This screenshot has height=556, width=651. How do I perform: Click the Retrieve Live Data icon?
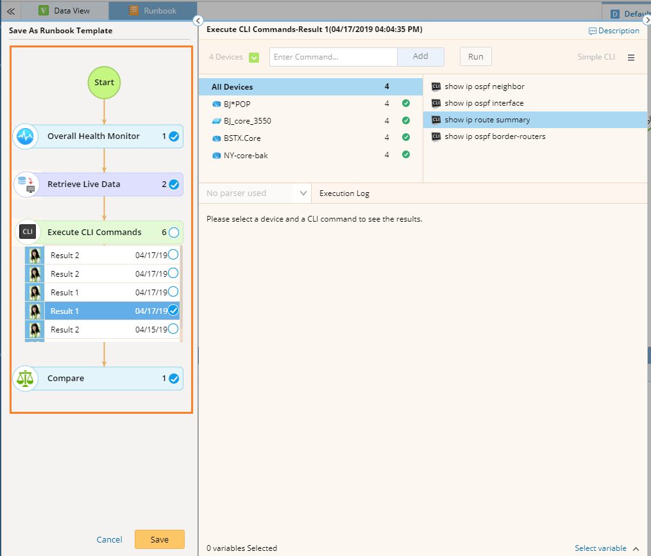pyautogui.click(x=26, y=184)
